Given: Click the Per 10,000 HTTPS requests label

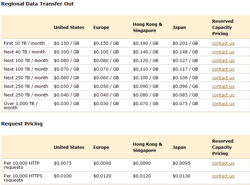Looking at the screenshot, I should (x=23, y=178).
